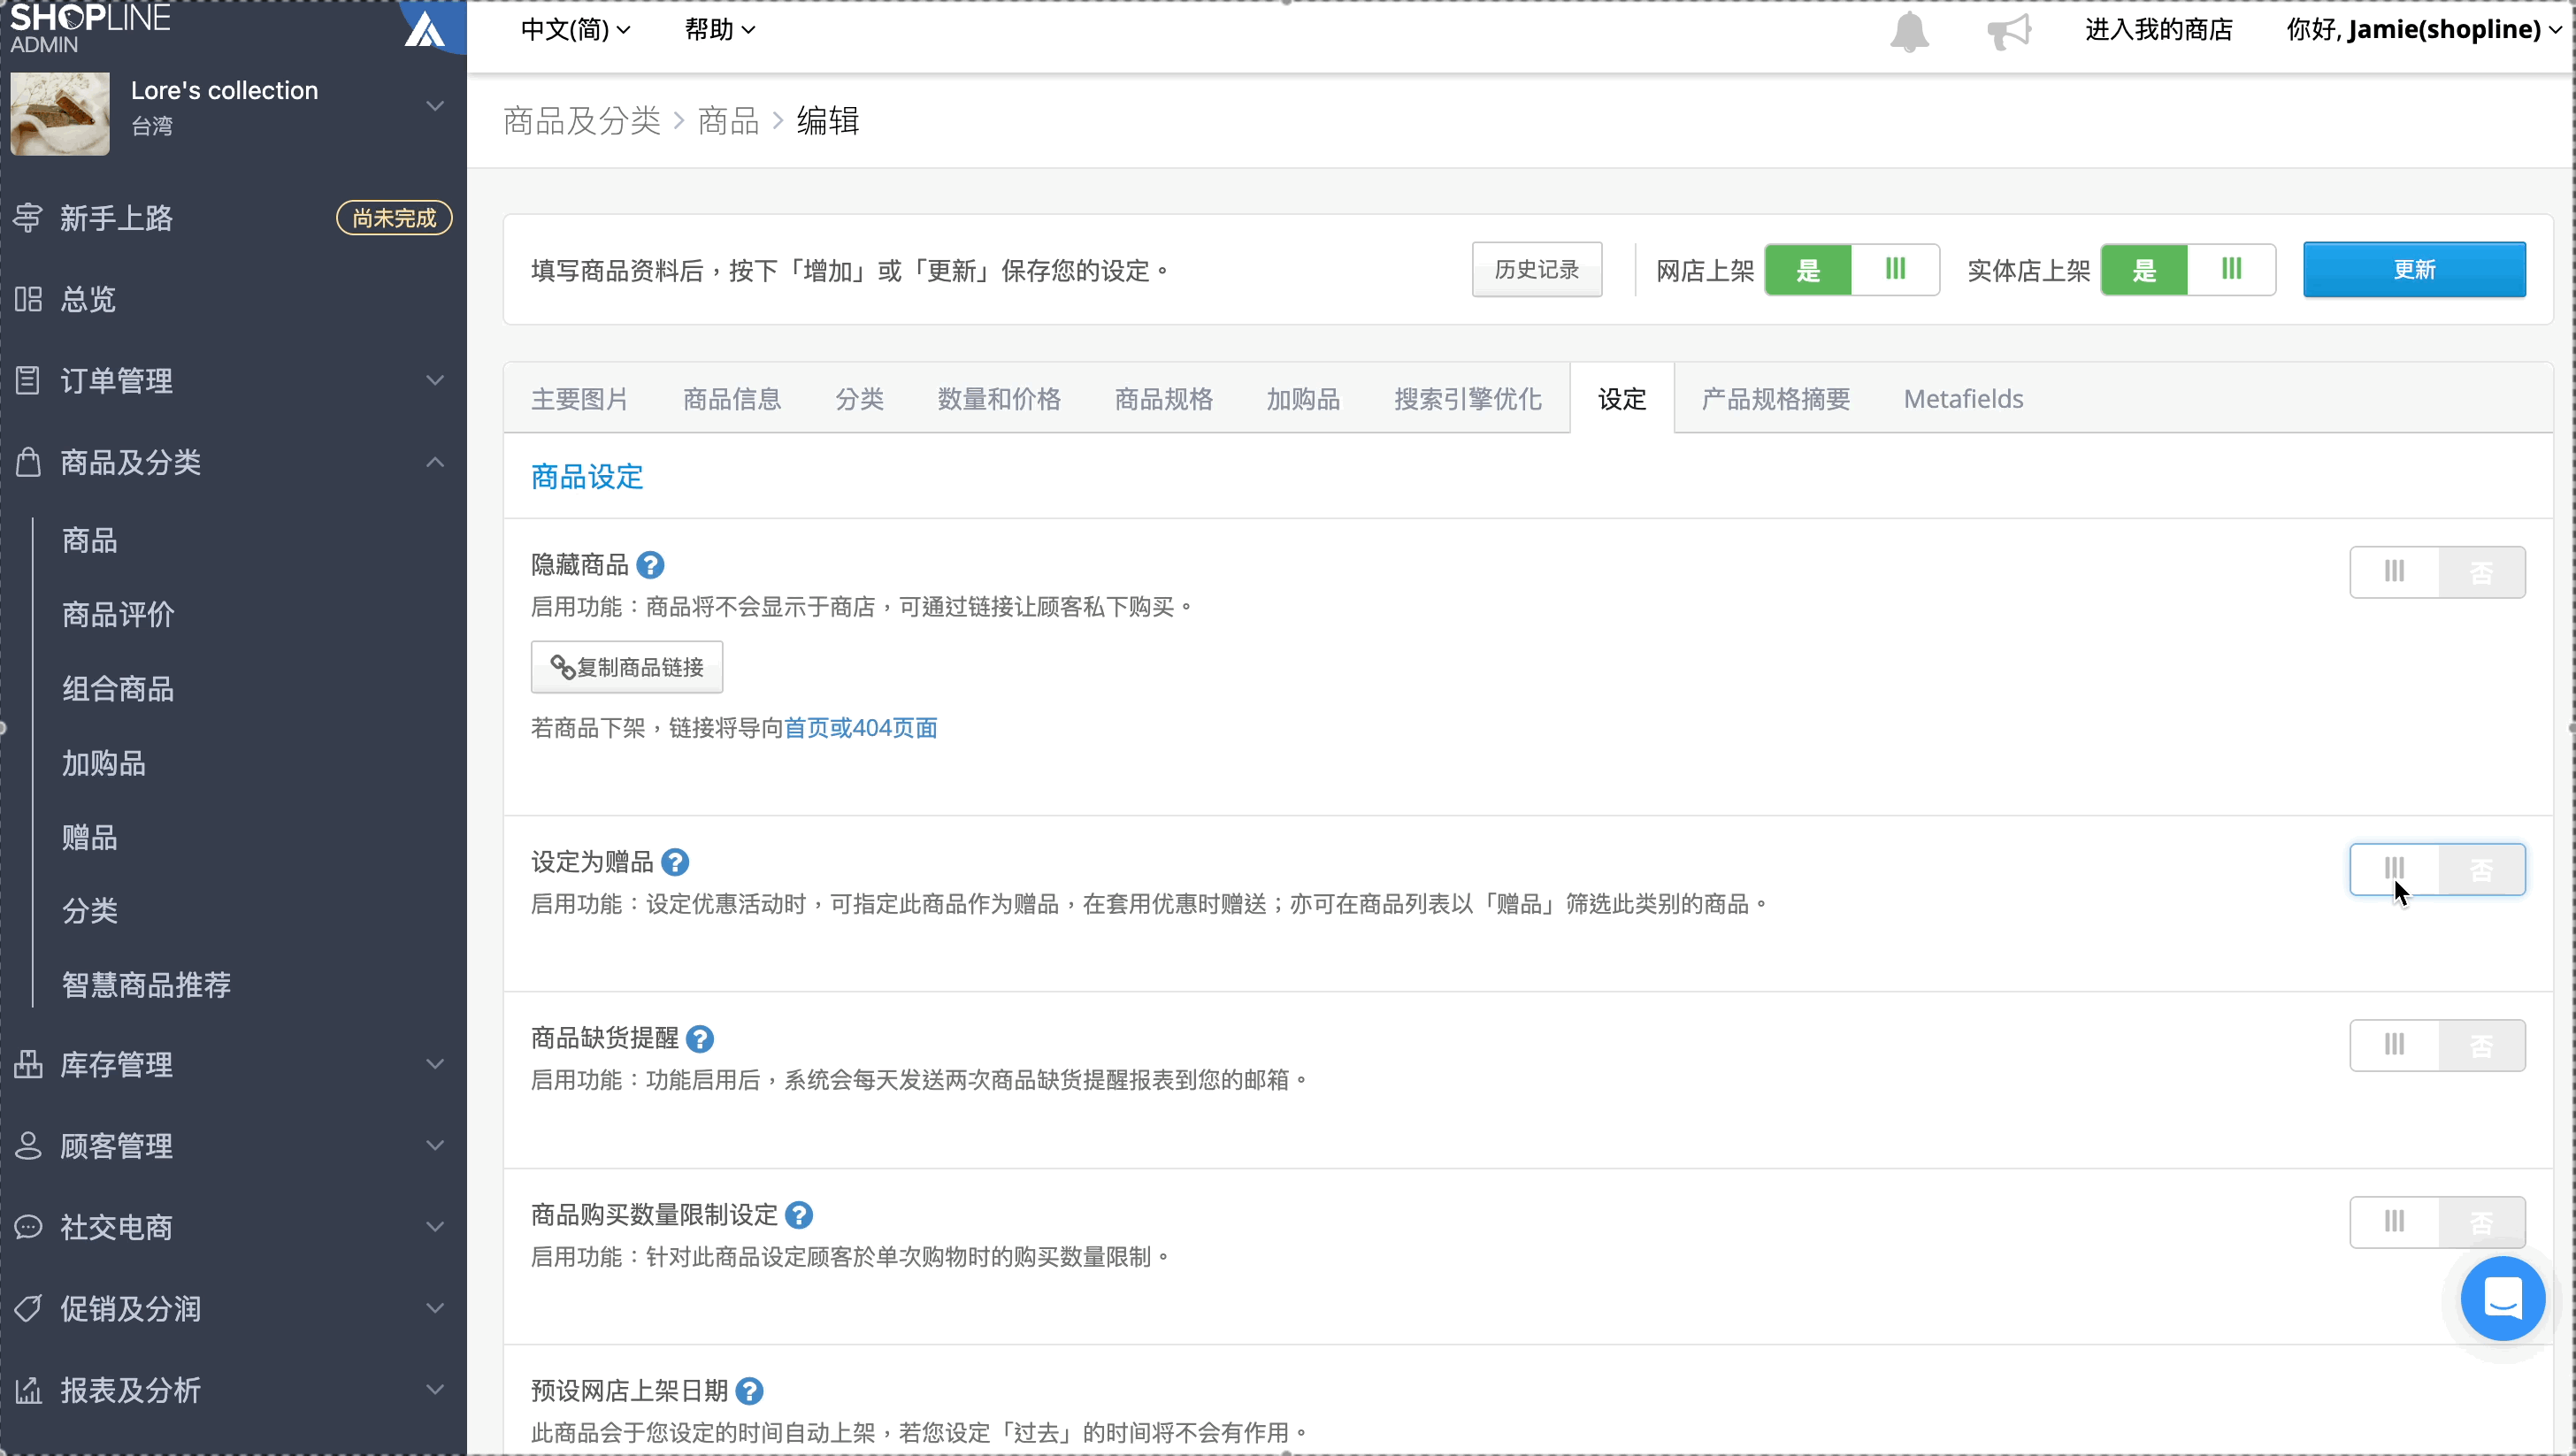Expand the 顾客管理 chevron
The image size is (2576, 1456).
click(x=435, y=1146)
